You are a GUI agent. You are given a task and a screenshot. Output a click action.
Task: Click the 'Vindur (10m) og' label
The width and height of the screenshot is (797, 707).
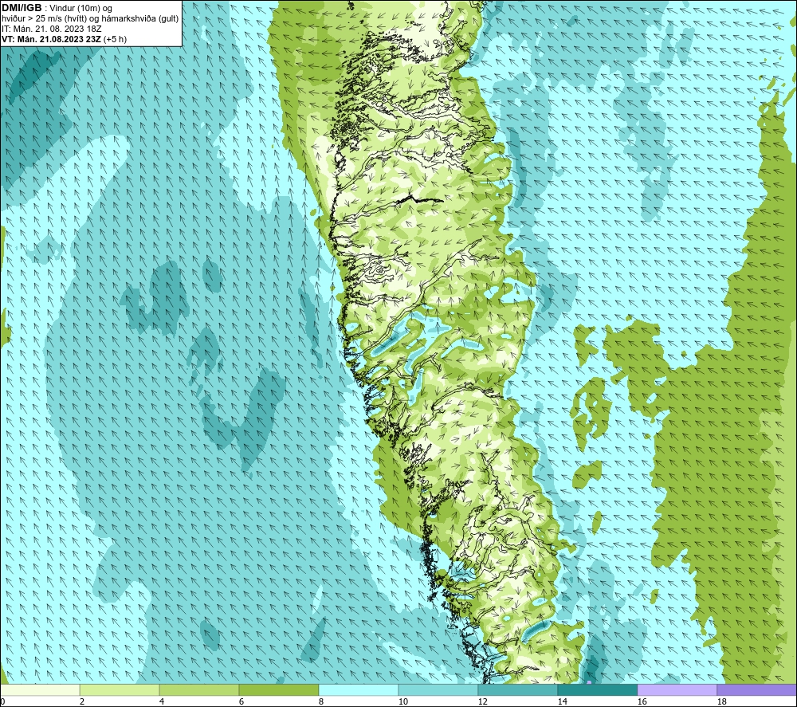click(x=80, y=9)
